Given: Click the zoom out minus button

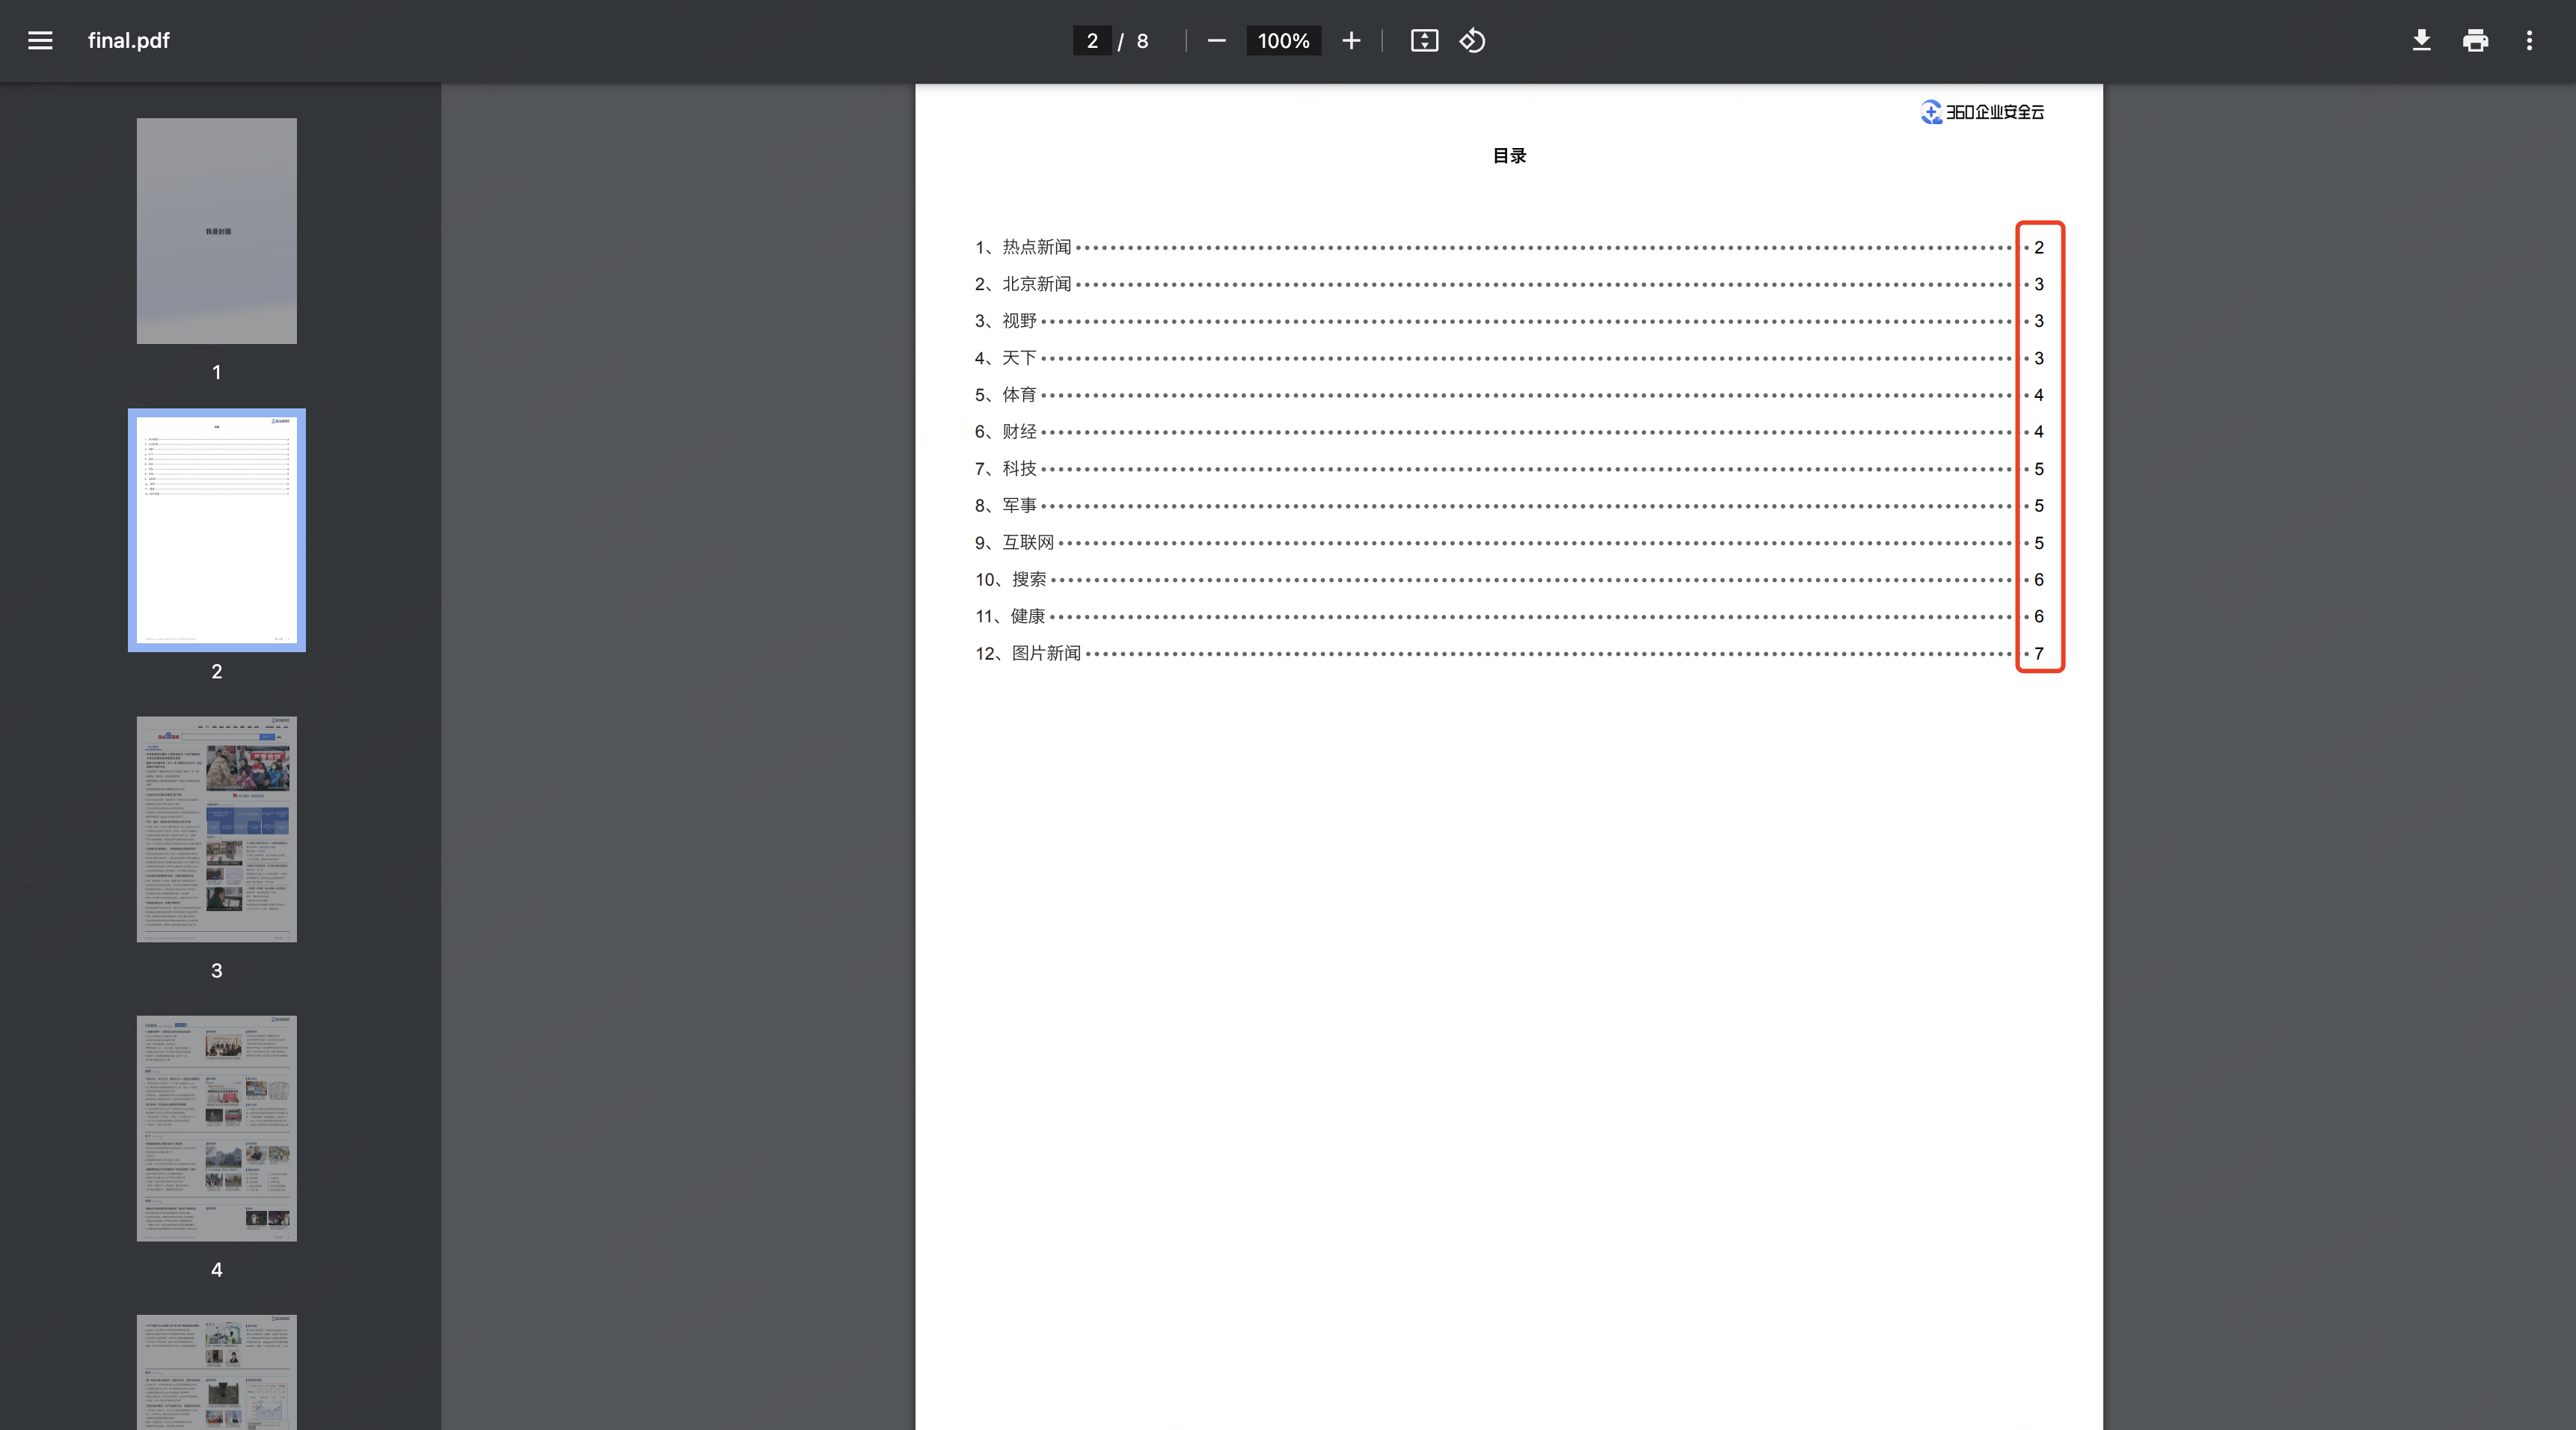Looking at the screenshot, I should (x=1216, y=40).
